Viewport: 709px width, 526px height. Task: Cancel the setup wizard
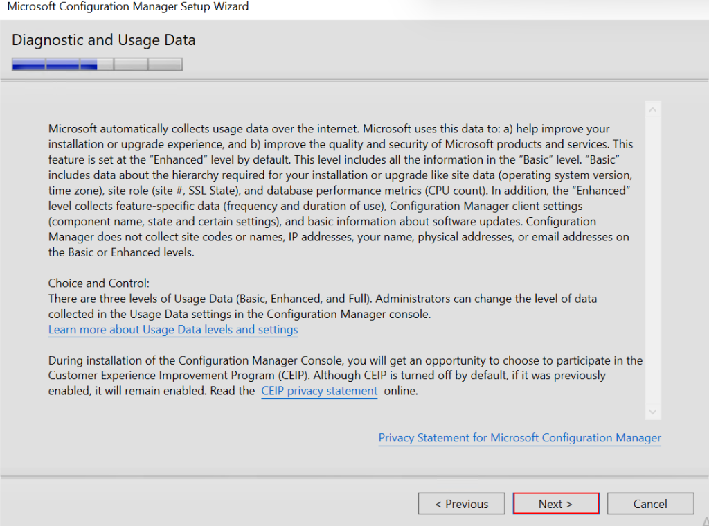tap(650, 504)
